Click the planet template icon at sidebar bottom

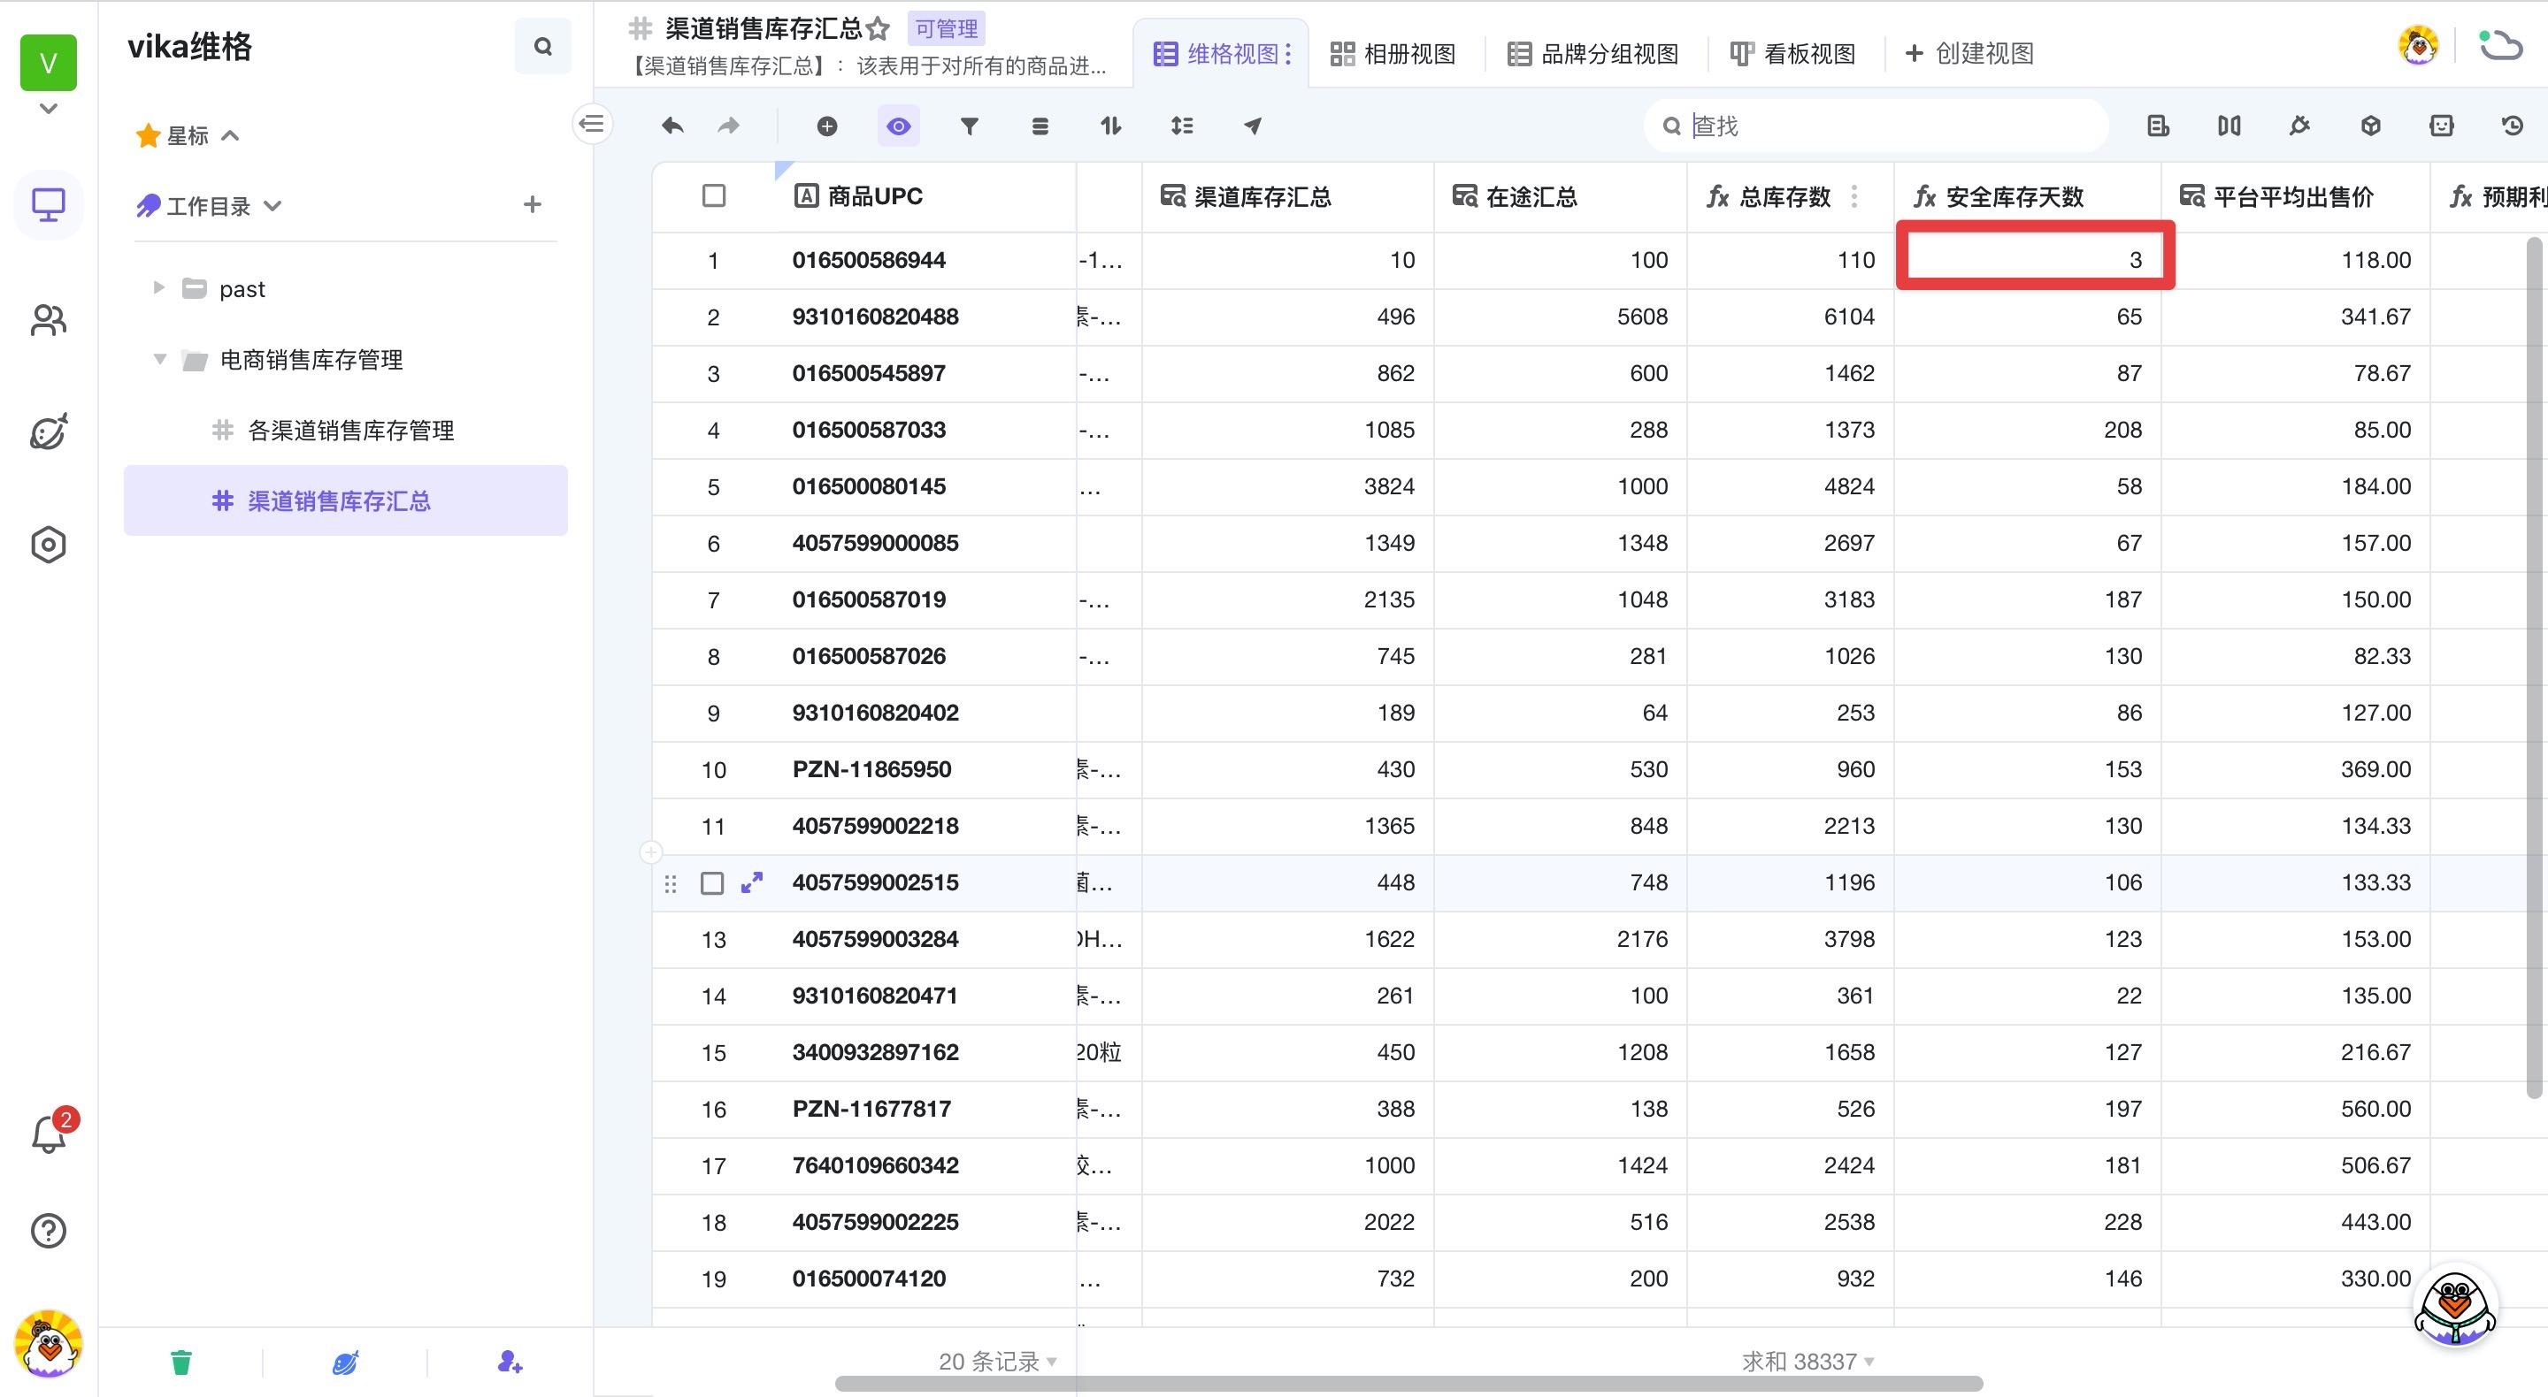345,1363
